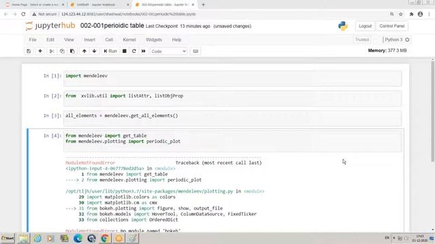Click the address bar URL
Image resolution: width=435 pixels, height=244 pixels.
point(128,14)
